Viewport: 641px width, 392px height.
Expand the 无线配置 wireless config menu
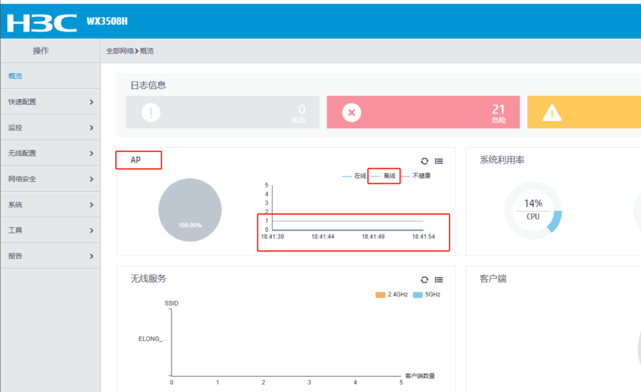(50, 153)
